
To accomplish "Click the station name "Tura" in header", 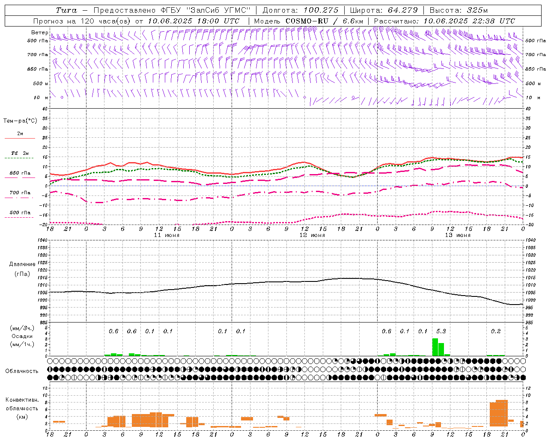I will click(66, 10).
